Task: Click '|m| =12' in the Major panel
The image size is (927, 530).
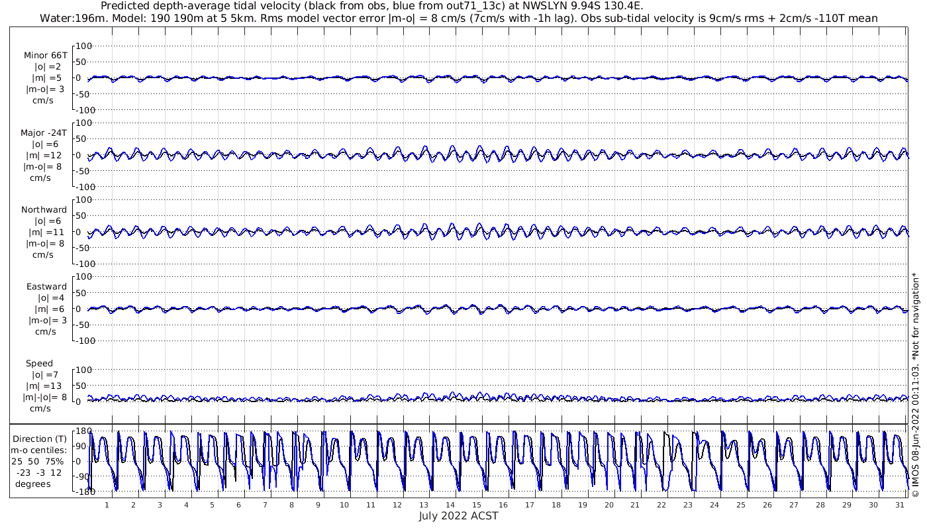Action: tap(46, 155)
